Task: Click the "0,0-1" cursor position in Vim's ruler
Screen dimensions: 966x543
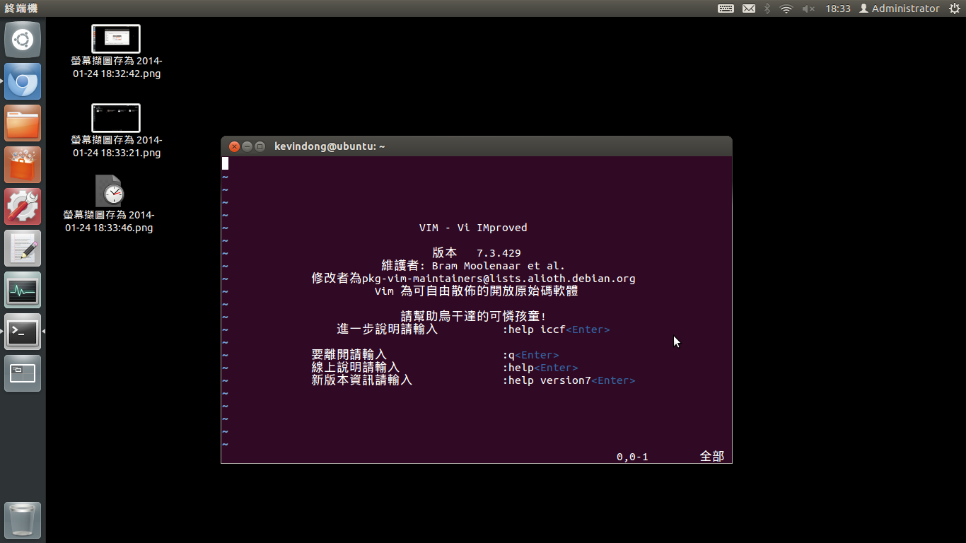Action: pos(632,457)
